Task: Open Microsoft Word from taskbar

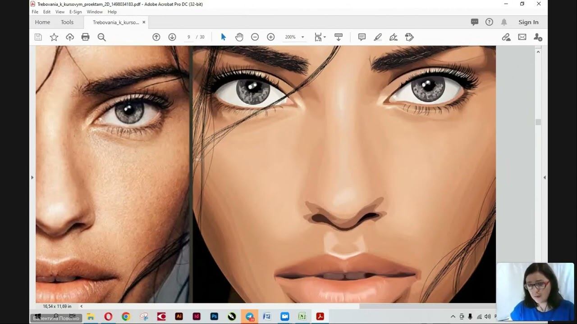Action: pos(267,316)
